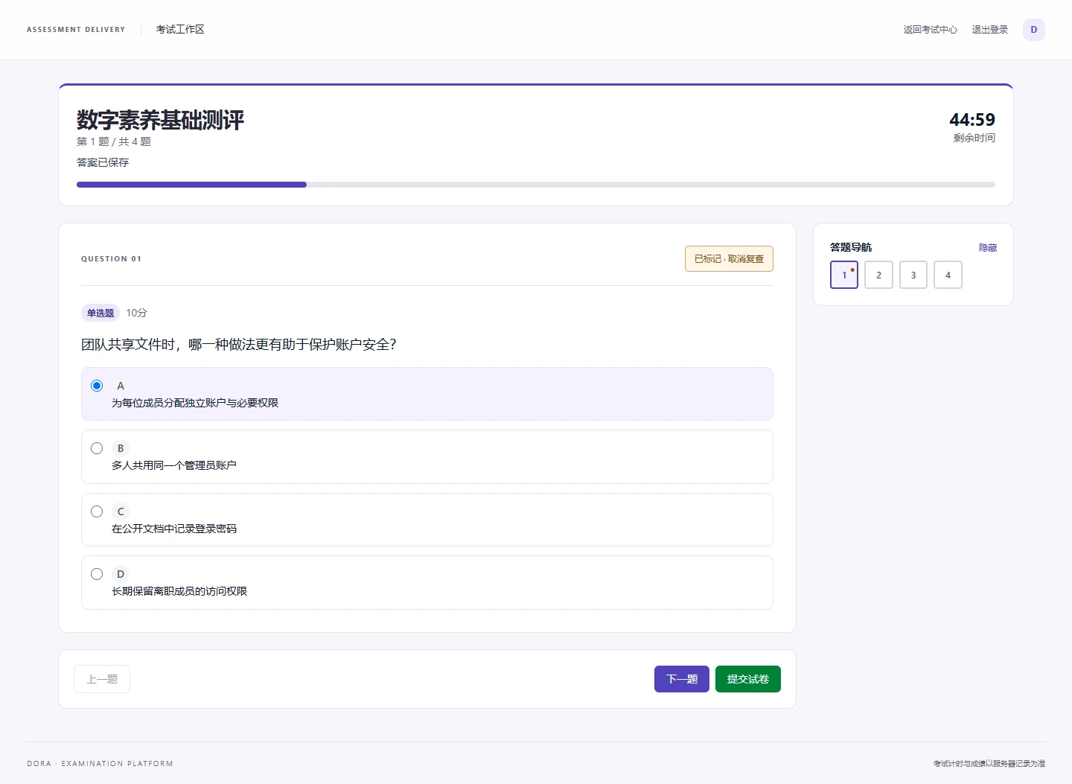
Task: Click the disabled 上一题 button
Action: tap(102, 679)
